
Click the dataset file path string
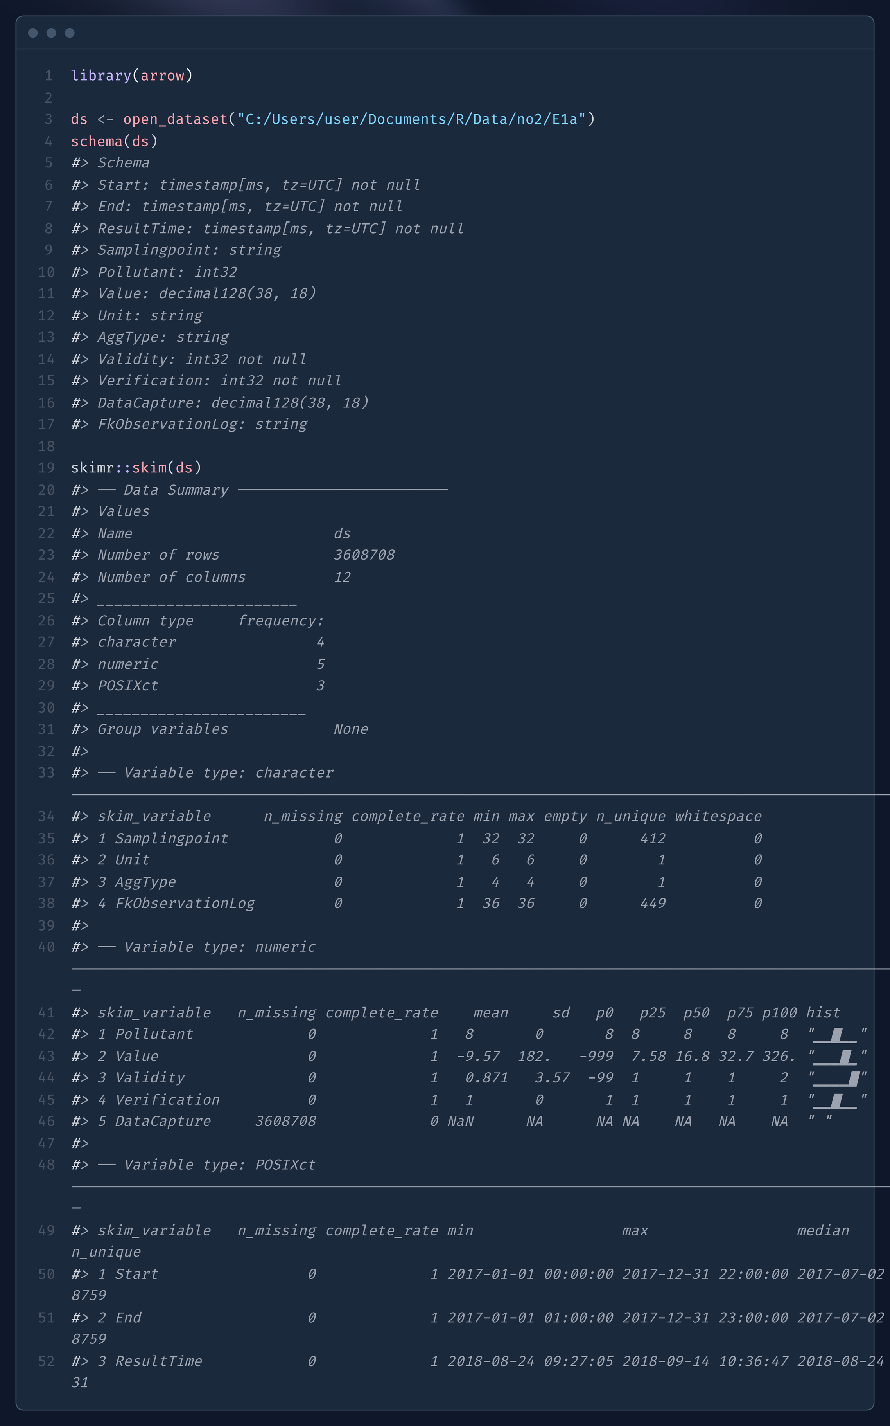[x=411, y=120]
